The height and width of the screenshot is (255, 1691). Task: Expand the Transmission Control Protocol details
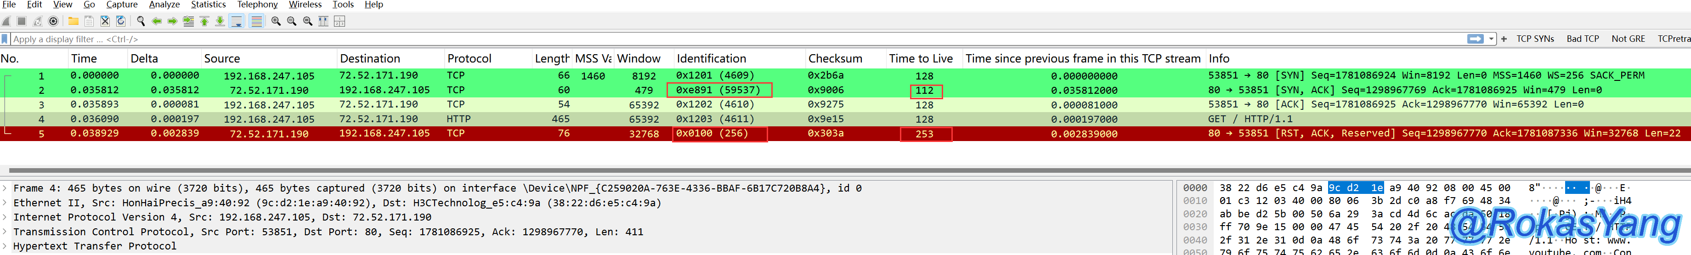click(x=5, y=232)
